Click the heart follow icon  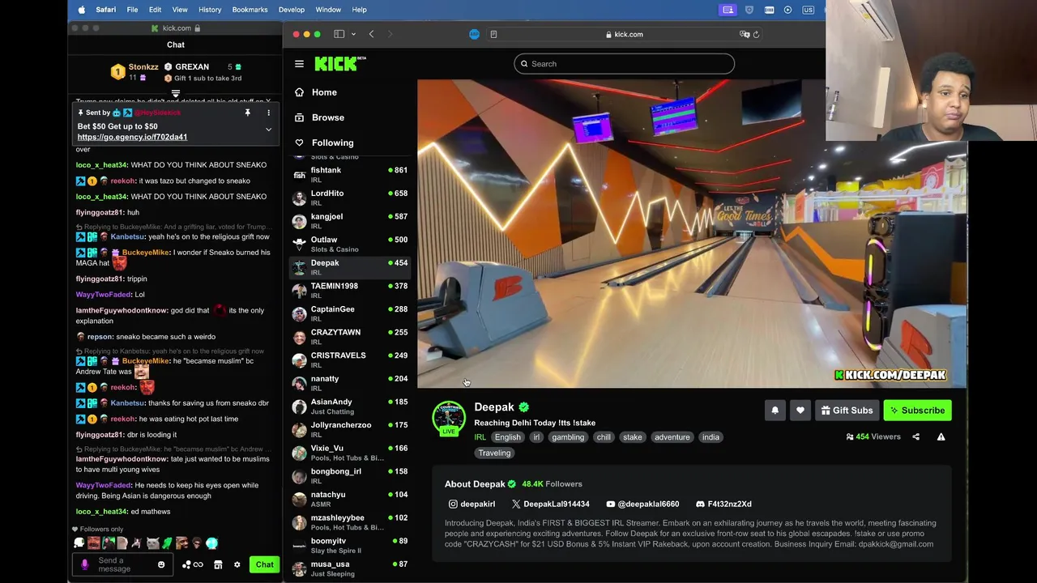(x=800, y=411)
